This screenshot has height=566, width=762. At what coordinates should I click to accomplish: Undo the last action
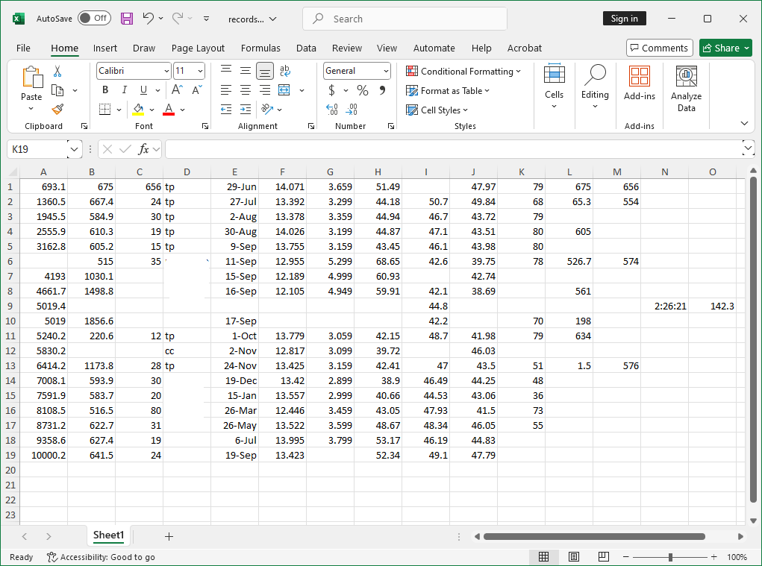coord(149,19)
